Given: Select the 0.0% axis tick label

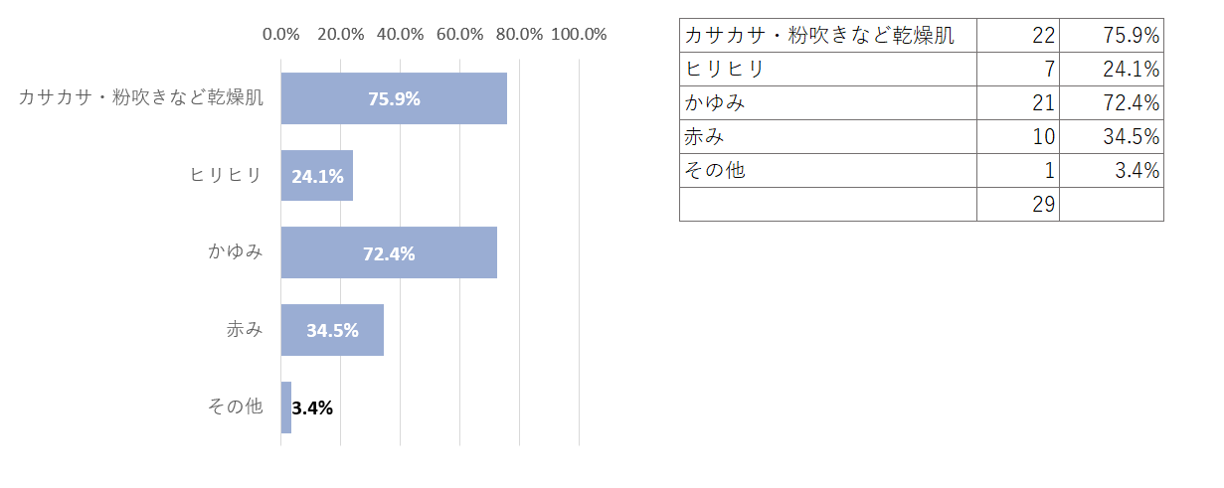Looking at the screenshot, I should point(280,34).
